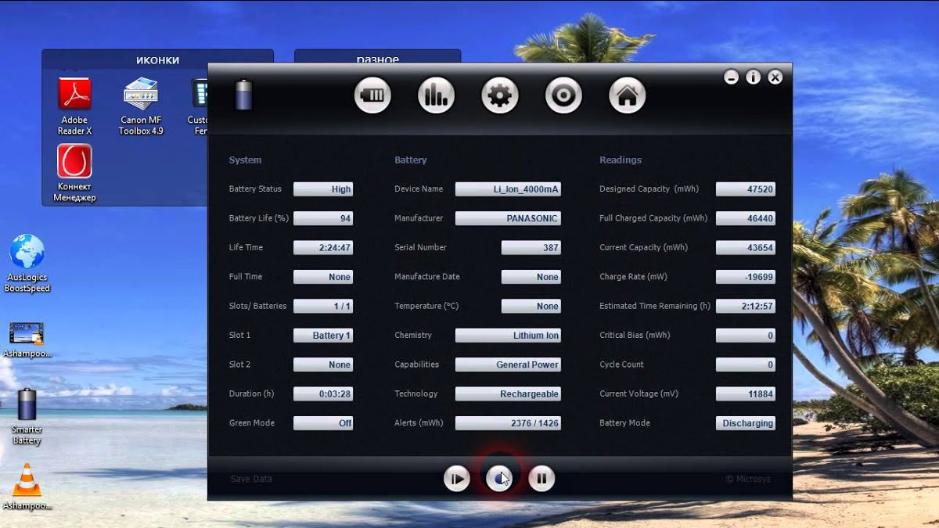Click Designed Capacity value 47520
This screenshot has height=528, width=939.
pyautogui.click(x=746, y=189)
